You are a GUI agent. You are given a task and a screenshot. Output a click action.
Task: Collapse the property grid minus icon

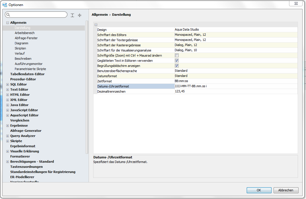tap(96, 25)
